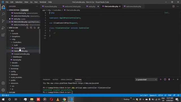Viewport: 181px width, 102px height.
Task: Open the File menu
Action: (x=7, y=2)
